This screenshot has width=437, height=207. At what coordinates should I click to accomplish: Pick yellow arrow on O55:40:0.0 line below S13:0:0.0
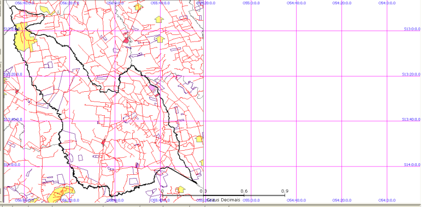tap(160, 39)
